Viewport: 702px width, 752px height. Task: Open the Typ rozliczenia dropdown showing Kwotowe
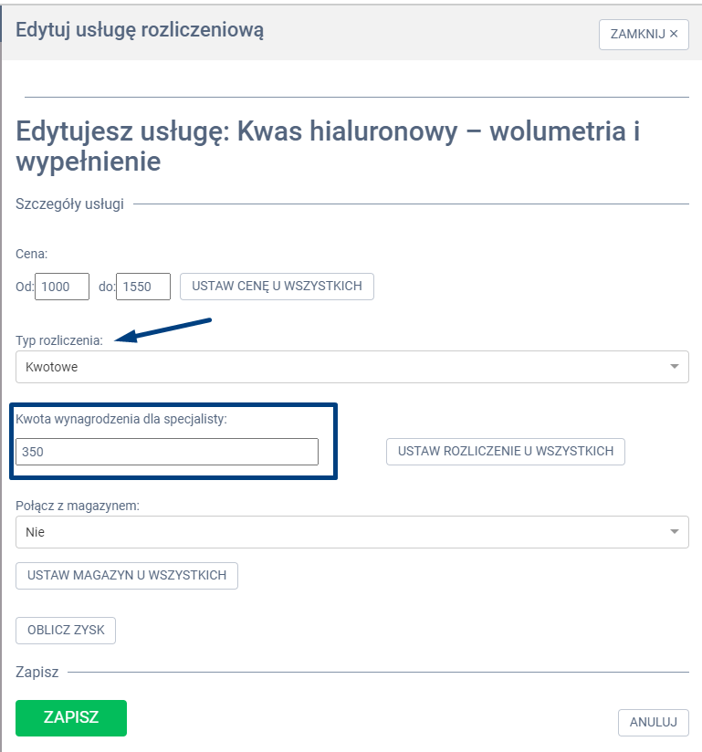pos(351,367)
